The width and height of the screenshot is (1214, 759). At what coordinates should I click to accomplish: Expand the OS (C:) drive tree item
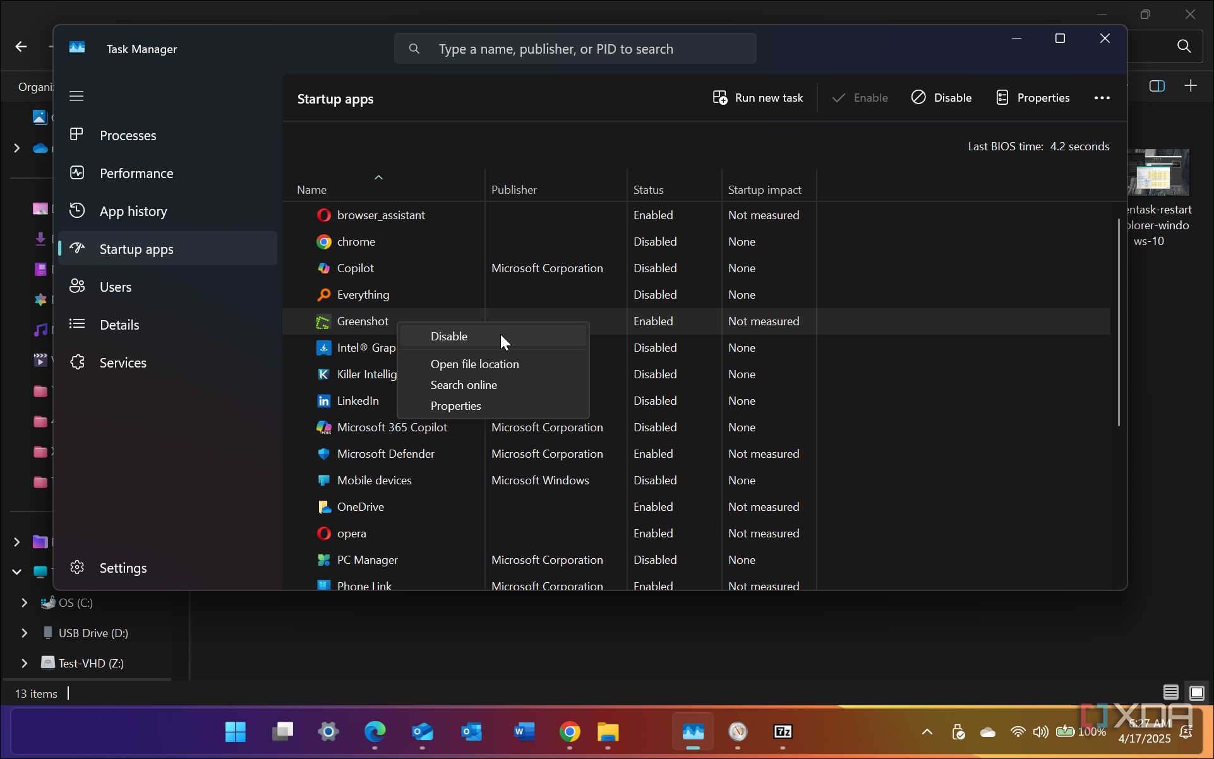point(24,603)
